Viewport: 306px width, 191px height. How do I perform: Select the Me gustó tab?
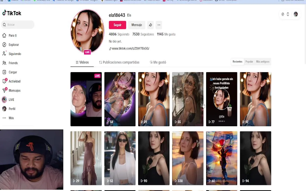click(158, 62)
